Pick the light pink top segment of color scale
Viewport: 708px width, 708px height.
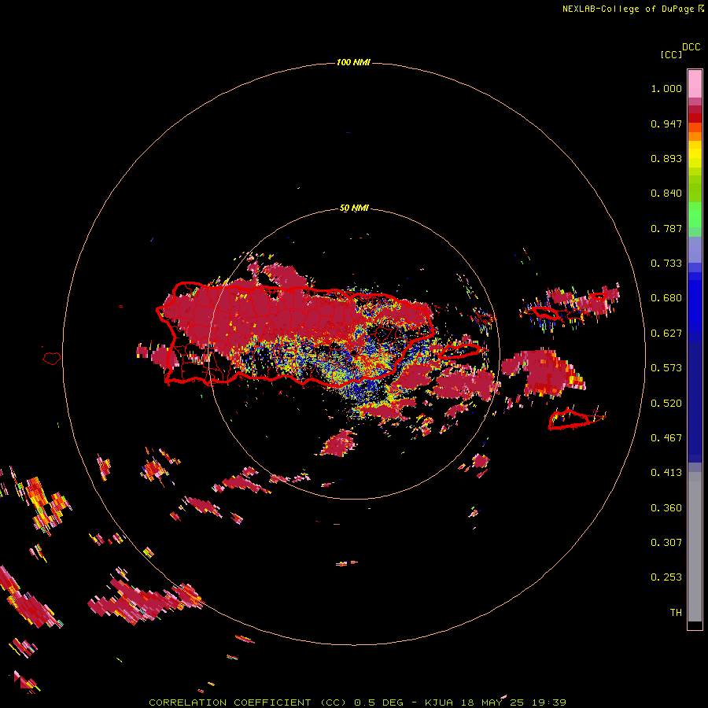[x=695, y=83]
